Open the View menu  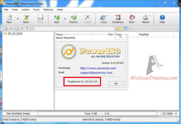tap(15, 10)
